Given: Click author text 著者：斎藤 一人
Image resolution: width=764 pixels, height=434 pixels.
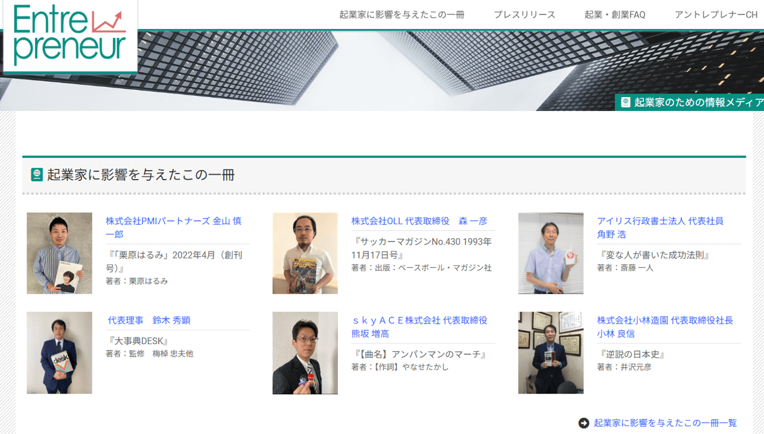Looking at the screenshot, I should coord(625,268).
